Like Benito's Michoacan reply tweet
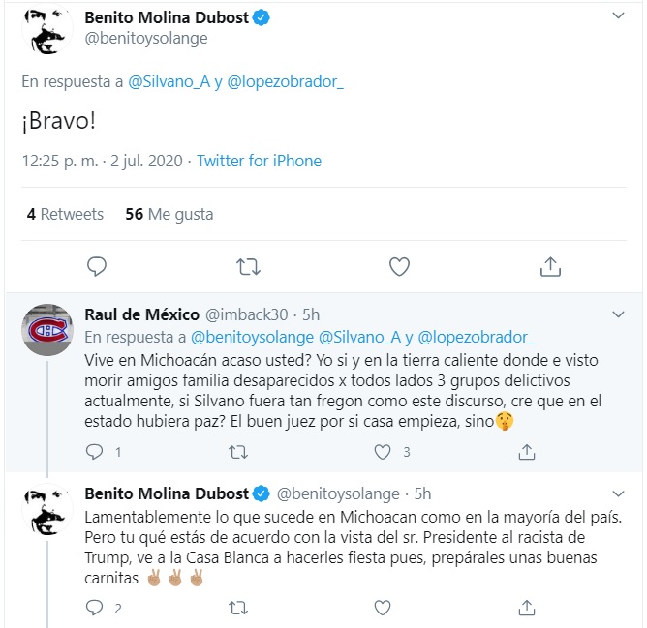The image size is (647, 628). [x=383, y=609]
